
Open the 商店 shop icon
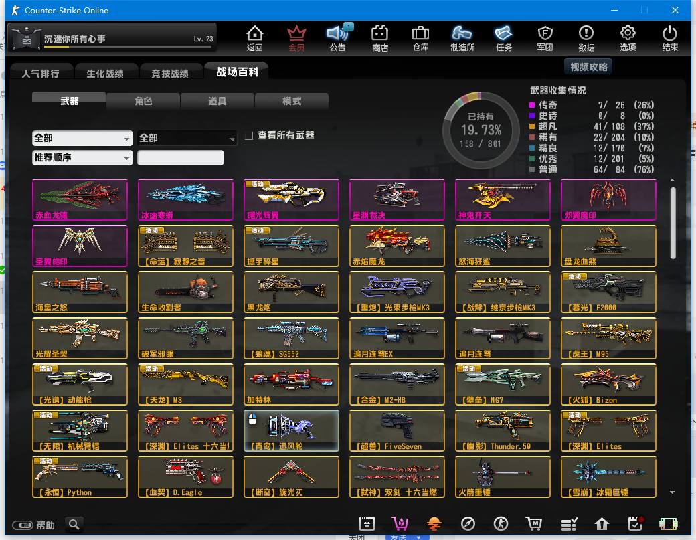380,38
